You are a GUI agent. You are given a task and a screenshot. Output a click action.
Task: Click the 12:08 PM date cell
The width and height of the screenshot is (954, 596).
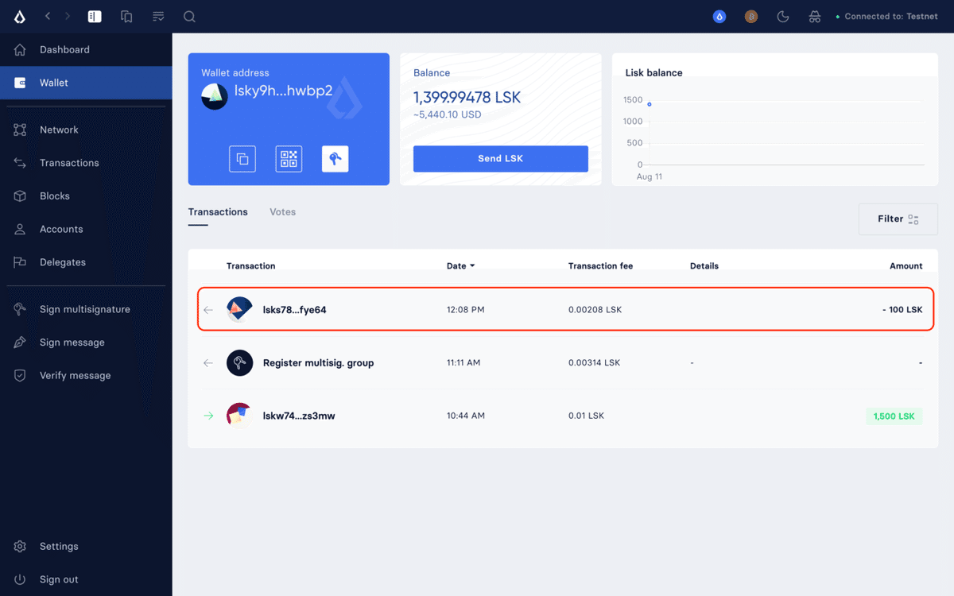465,310
